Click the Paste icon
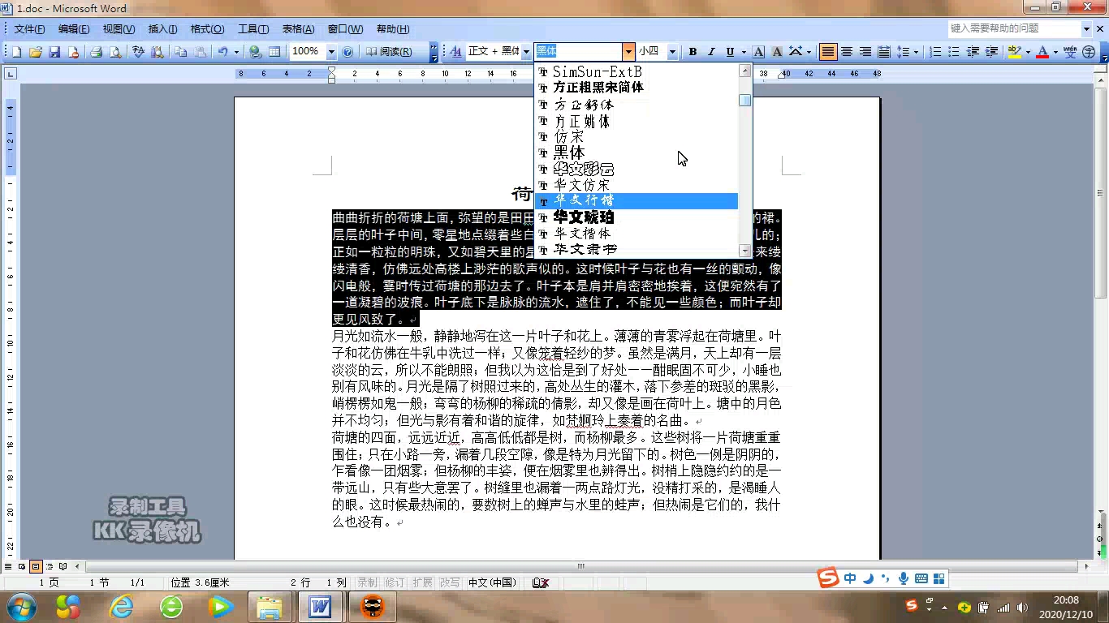 [x=201, y=51]
